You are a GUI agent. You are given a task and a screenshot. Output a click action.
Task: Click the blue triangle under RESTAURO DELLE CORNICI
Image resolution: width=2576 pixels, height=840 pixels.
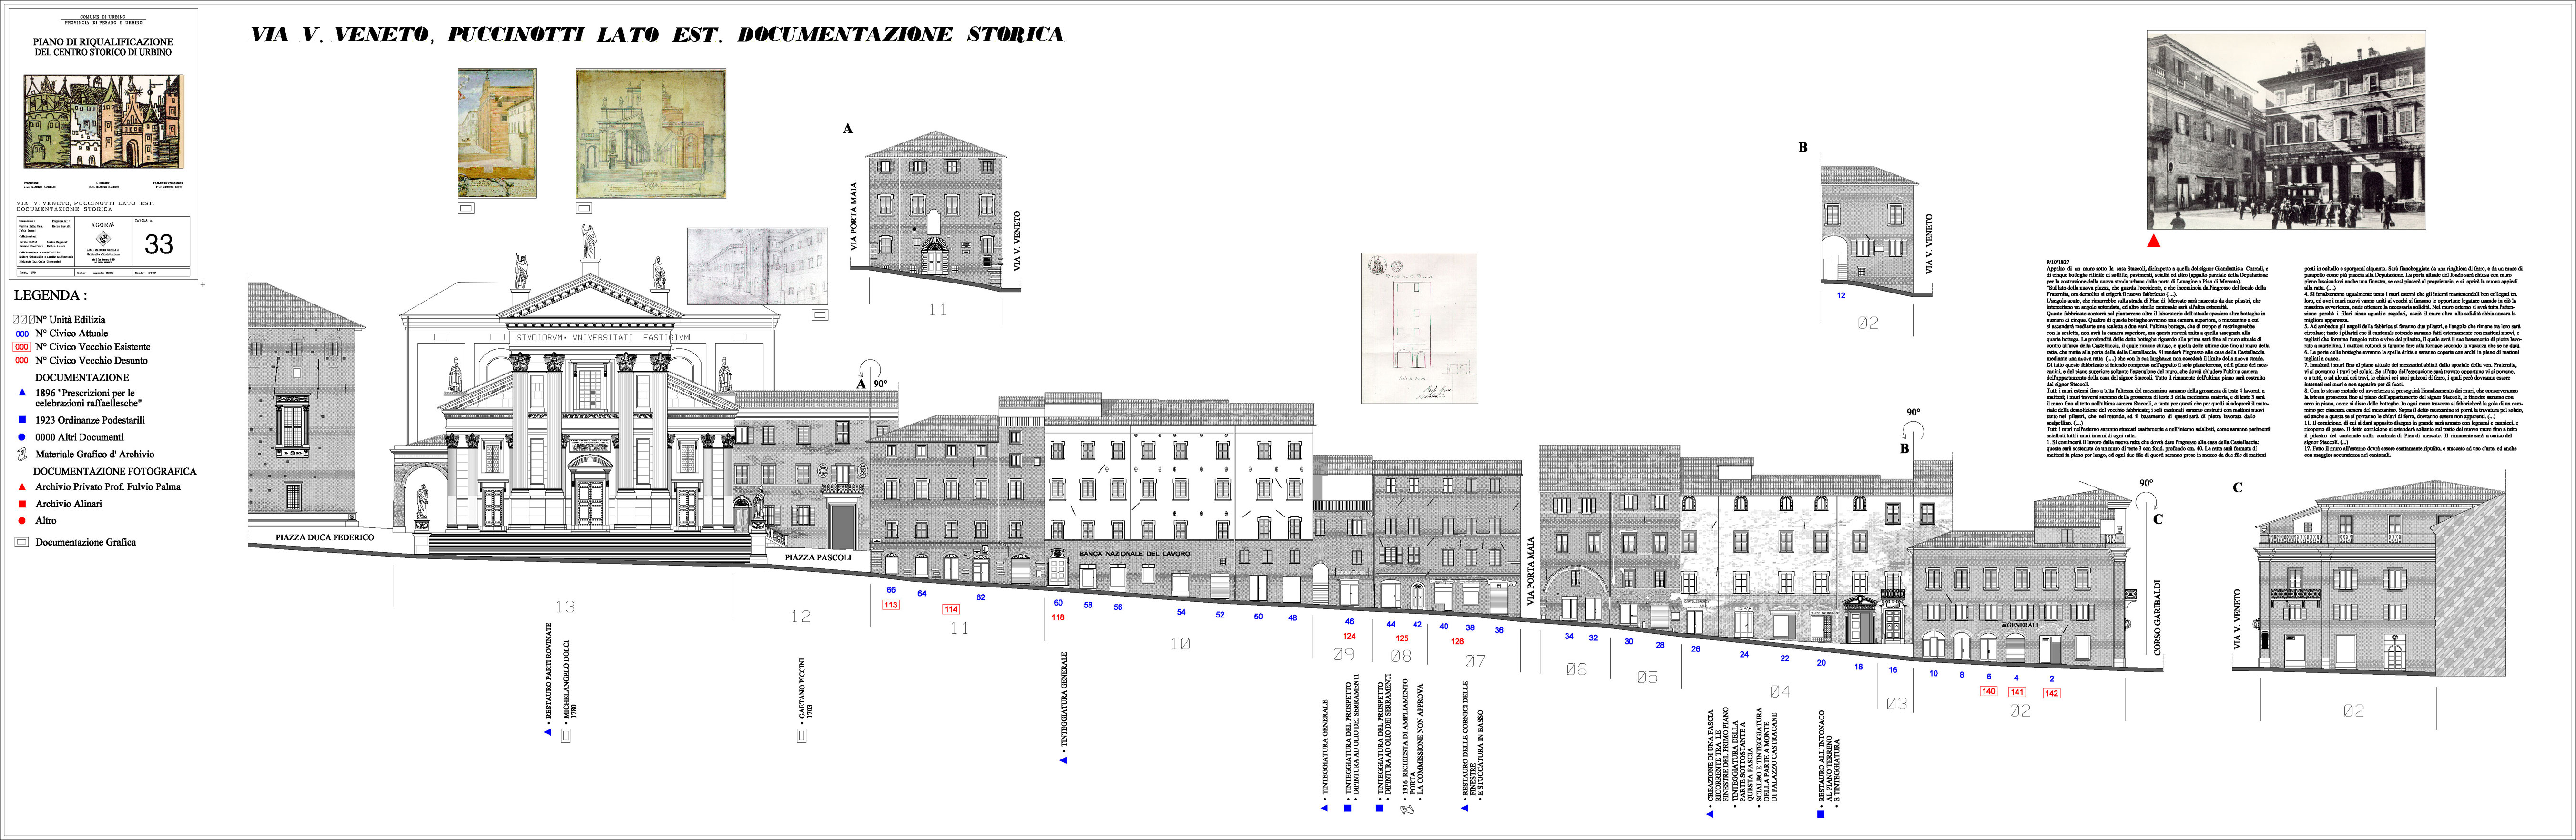point(1465,808)
